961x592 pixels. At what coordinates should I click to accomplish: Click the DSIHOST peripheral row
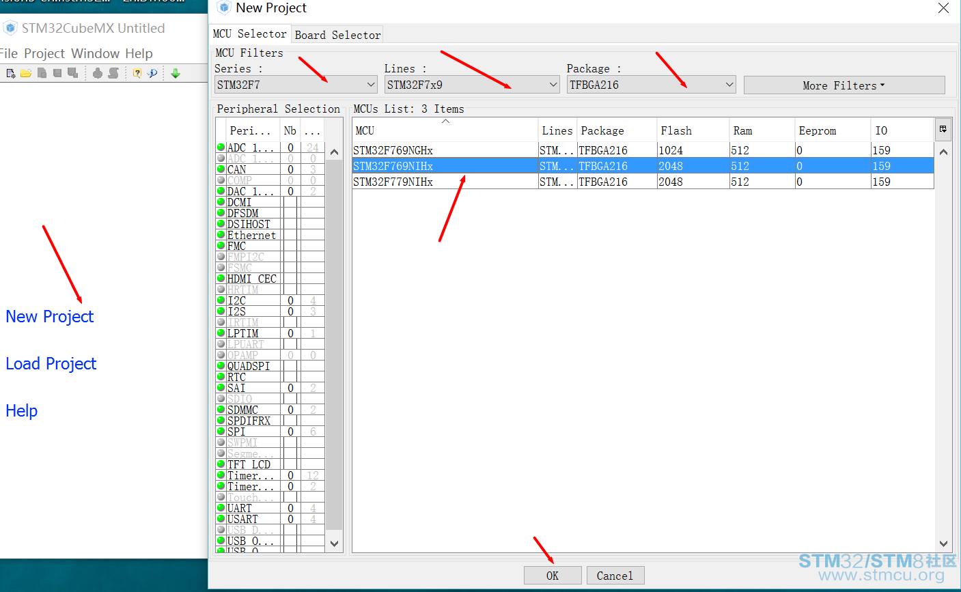click(270, 224)
